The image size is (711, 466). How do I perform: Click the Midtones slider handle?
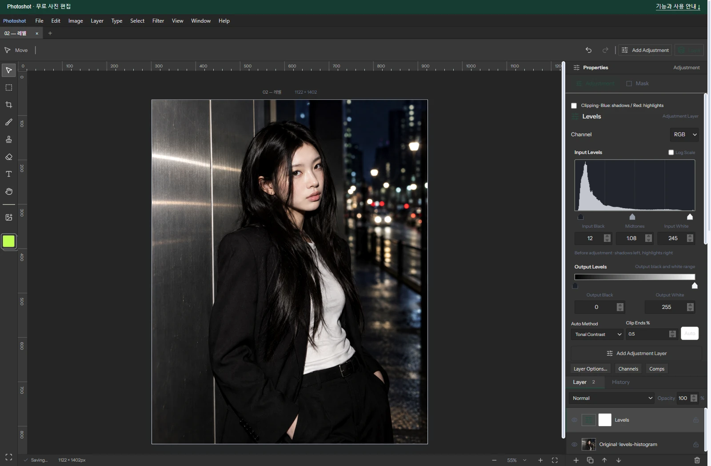click(x=632, y=217)
